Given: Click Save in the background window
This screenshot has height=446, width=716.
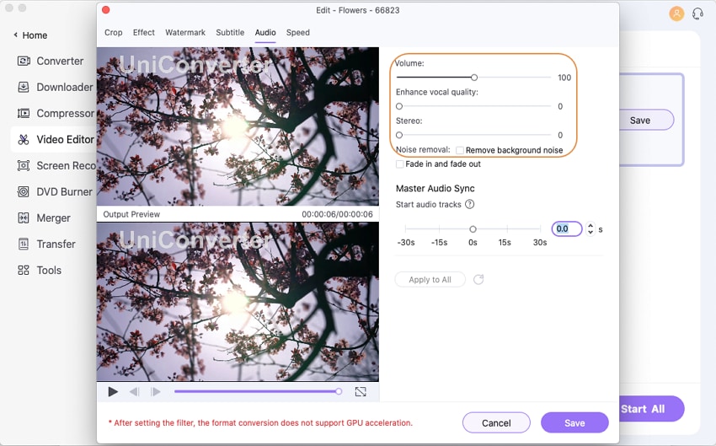Looking at the screenshot, I should tap(646, 121).
